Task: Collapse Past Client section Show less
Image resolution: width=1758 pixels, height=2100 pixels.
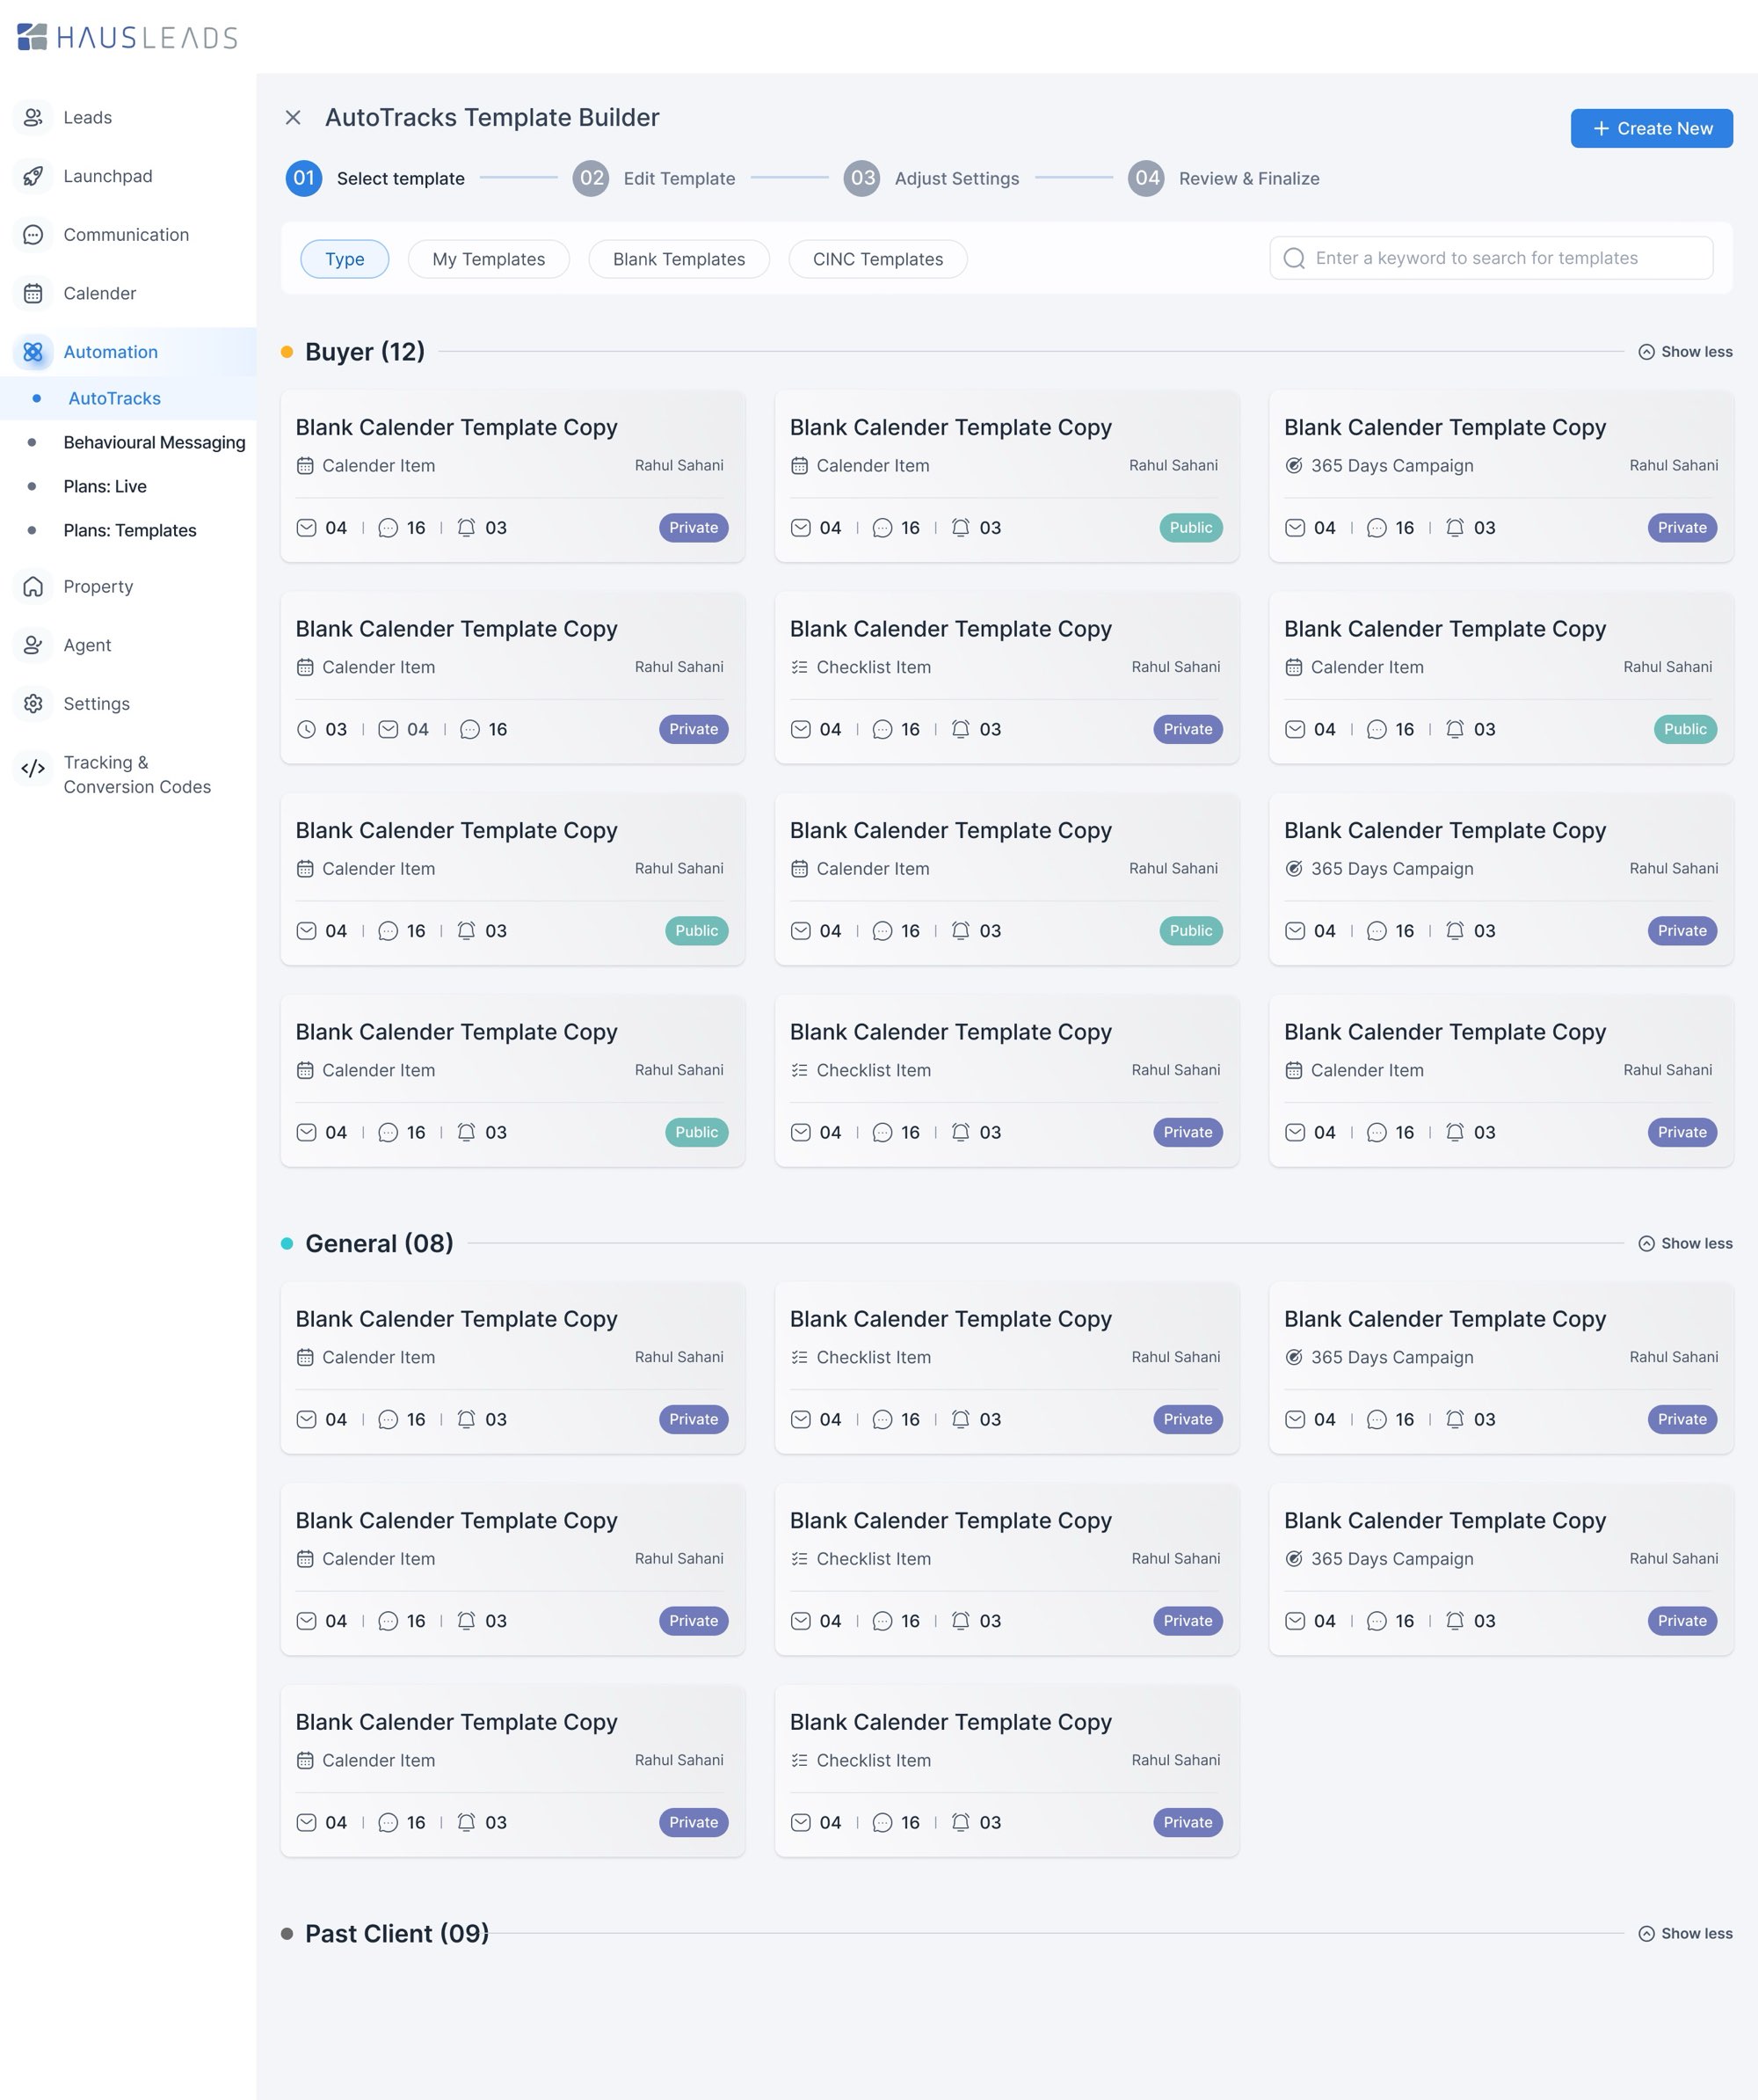Action: [1685, 1934]
